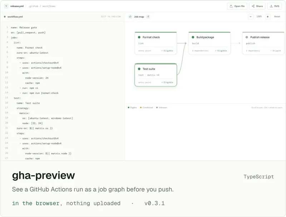Zoom in with the plus button
Image resolution: width=286 pixels, height=217 pixels.
pos(267,16)
